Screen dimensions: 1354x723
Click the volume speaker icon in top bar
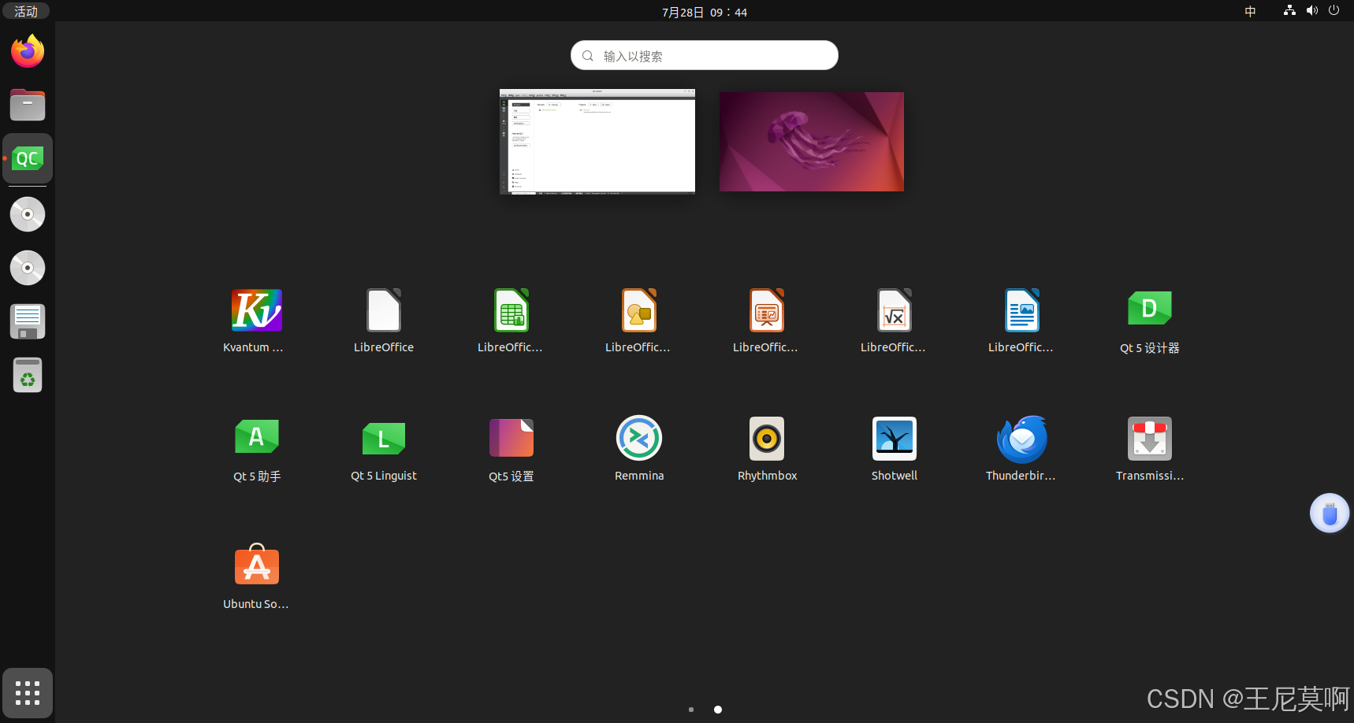[x=1311, y=11]
